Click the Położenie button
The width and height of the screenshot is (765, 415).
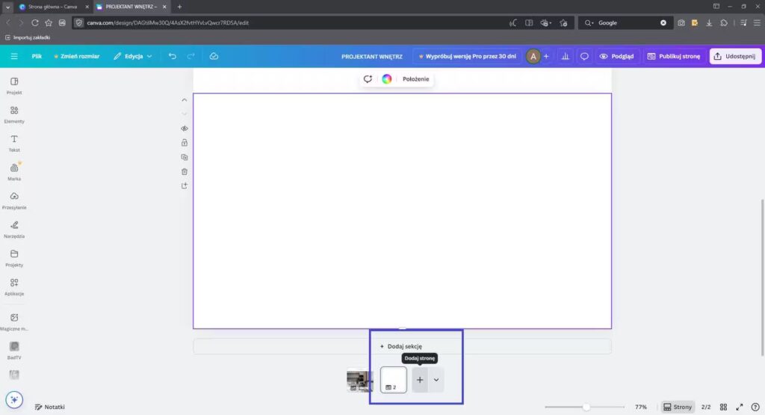point(415,79)
